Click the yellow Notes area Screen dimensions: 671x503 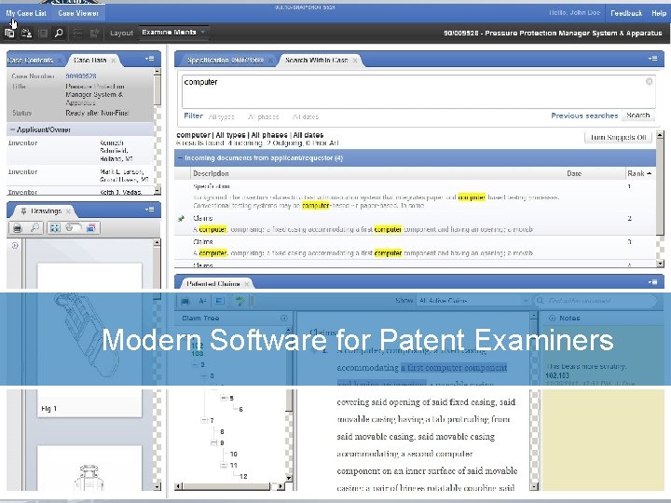(x=603, y=440)
